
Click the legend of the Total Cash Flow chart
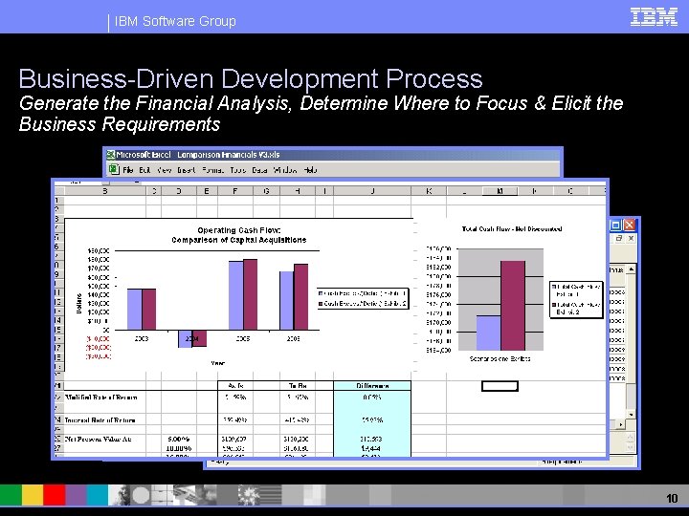tap(576, 300)
